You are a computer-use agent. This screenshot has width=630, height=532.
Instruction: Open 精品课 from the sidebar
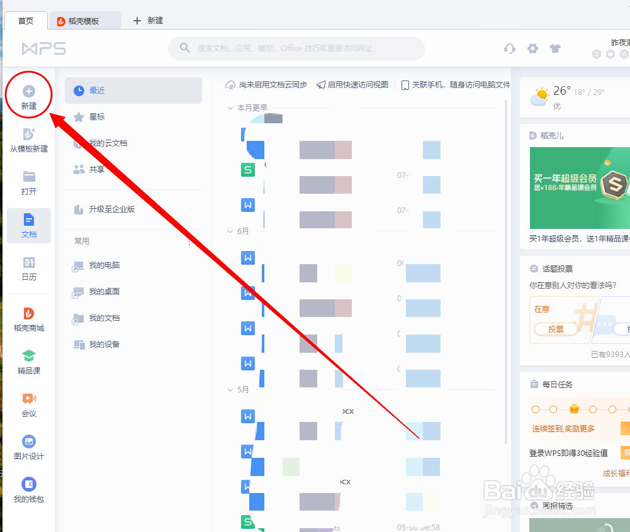(x=28, y=361)
